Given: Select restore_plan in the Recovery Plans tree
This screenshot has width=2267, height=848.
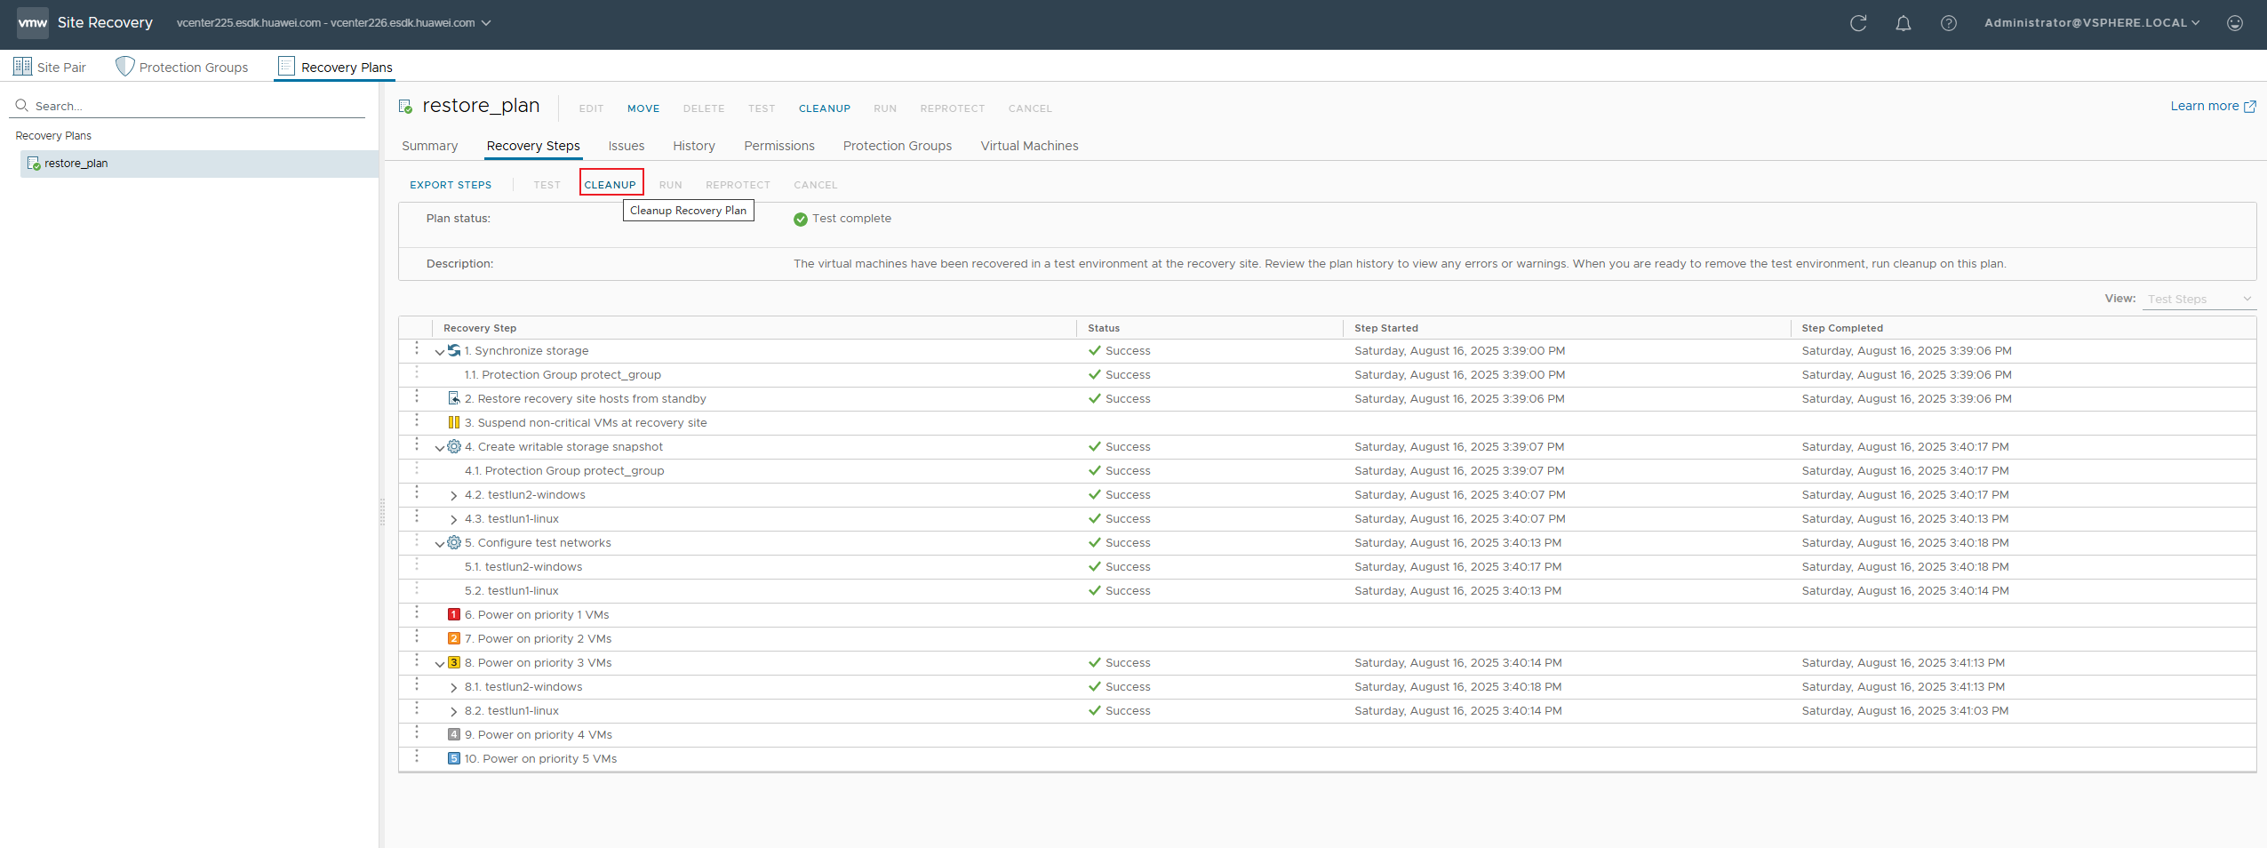Looking at the screenshot, I should [x=199, y=164].
